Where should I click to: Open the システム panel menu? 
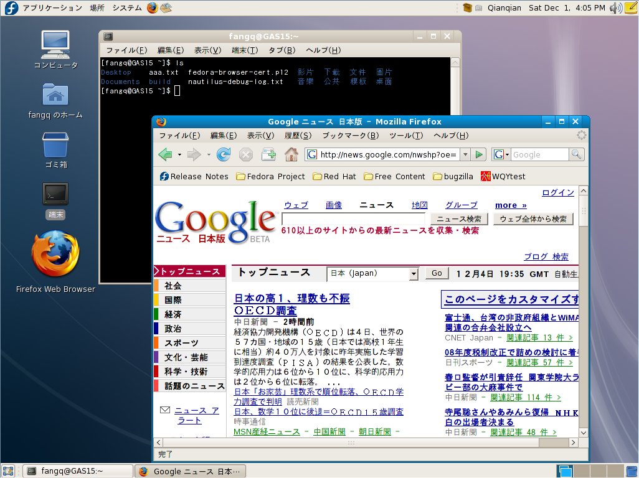click(126, 7)
